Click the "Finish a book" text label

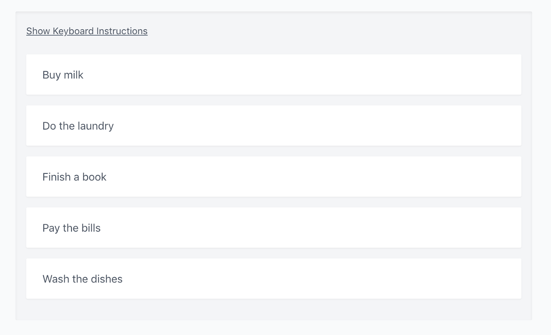click(74, 177)
